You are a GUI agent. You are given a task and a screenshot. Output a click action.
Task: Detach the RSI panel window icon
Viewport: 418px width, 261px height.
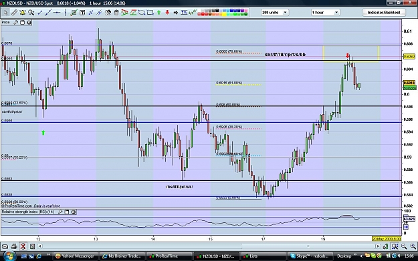(x=67, y=212)
